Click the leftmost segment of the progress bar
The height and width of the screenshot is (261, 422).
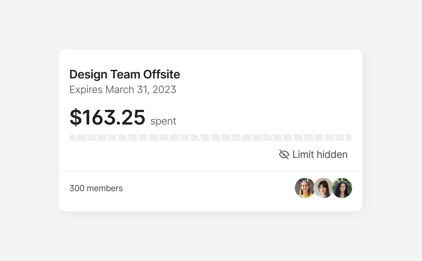73,137
